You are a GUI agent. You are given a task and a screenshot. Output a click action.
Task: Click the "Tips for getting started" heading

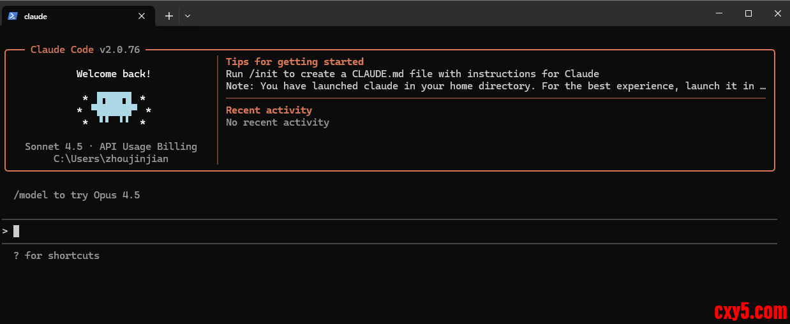[295, 62]
